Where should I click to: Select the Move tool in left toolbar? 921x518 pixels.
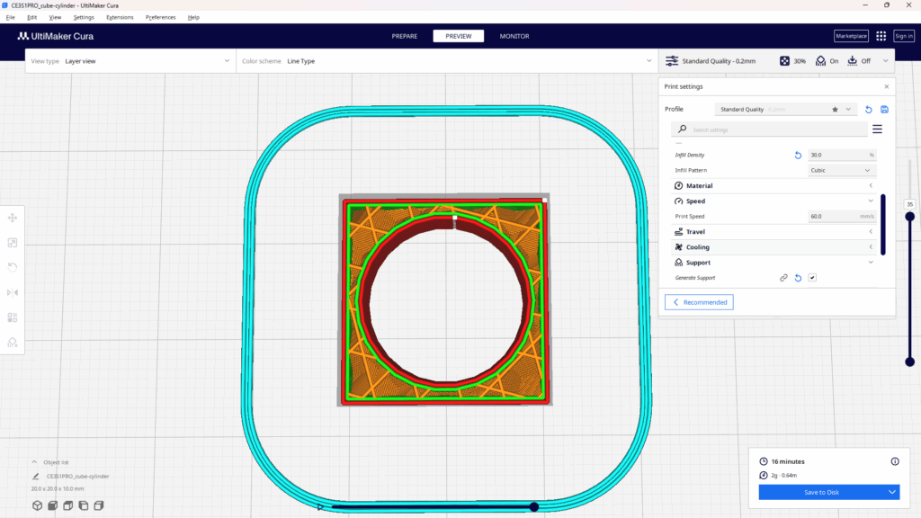(x=13, y=218)
